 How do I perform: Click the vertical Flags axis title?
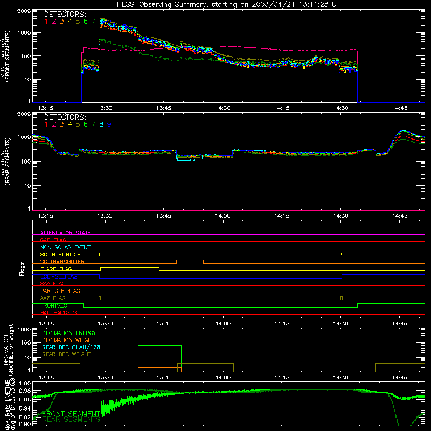(22, 269)
